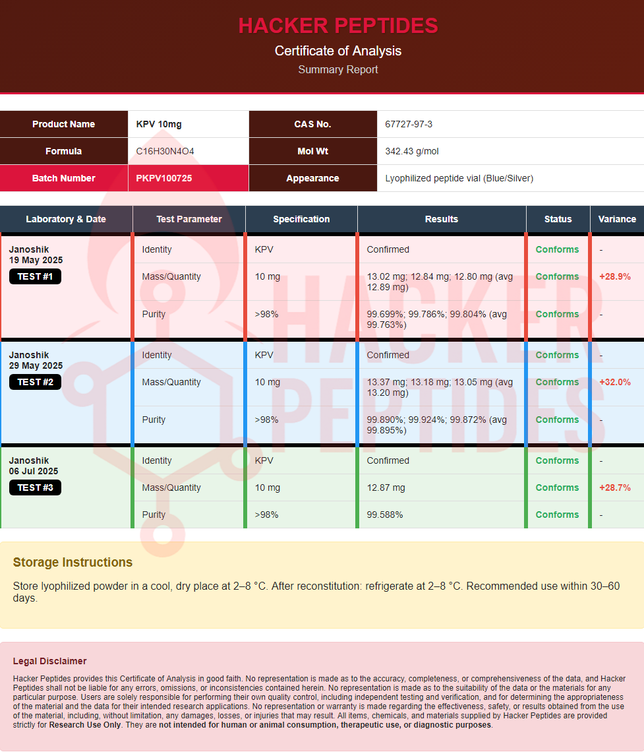Screen dimensions: 644x752
Task: Click the Product Name label cell
Action: tap(64, 124)
